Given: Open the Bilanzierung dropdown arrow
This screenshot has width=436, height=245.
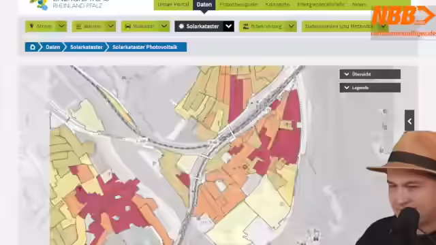Looking at the screenshot, I should pos(292,27).
